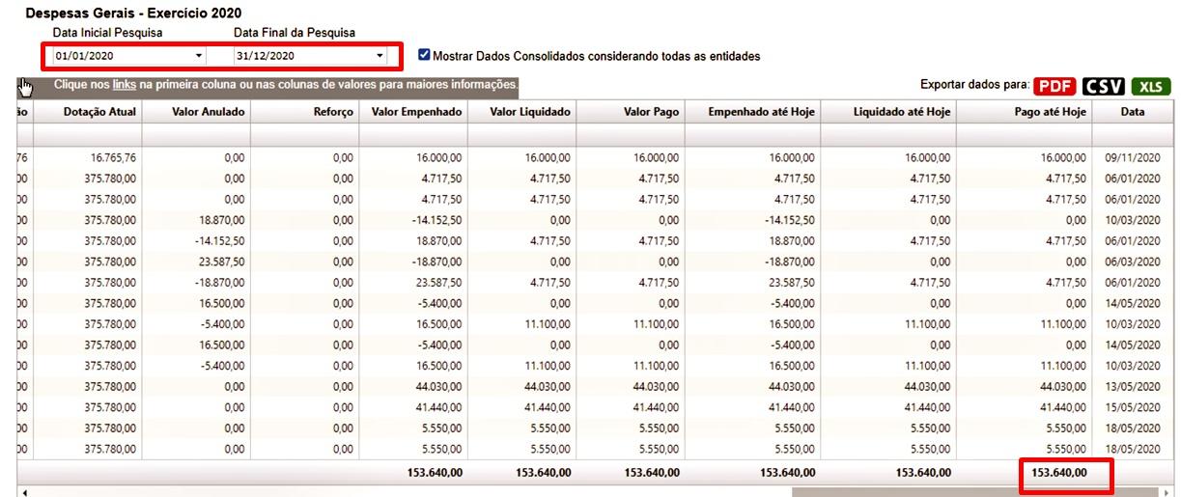Open the 'links' hyperlink in the hint bar
The height and width of the screenshot is (497, 1181).
124,85
